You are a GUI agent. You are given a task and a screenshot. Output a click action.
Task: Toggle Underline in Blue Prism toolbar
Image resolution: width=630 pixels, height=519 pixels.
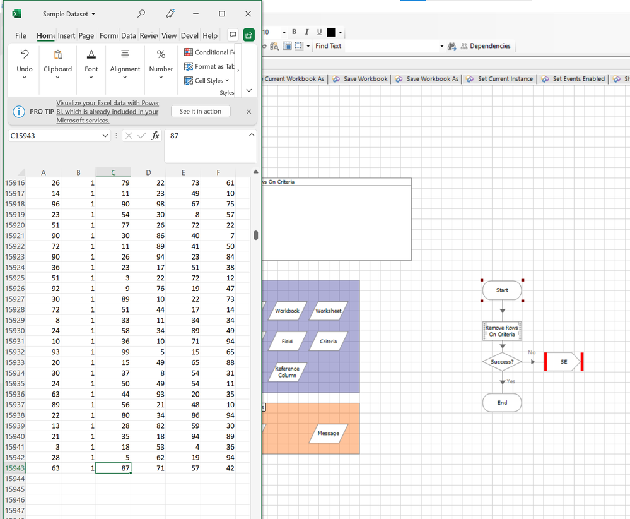coord(319,32)
